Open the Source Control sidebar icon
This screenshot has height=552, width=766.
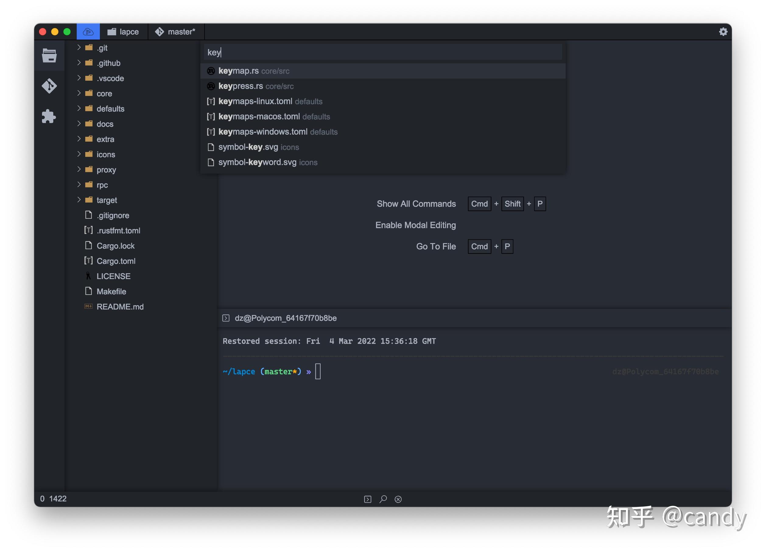coord(49,86)
